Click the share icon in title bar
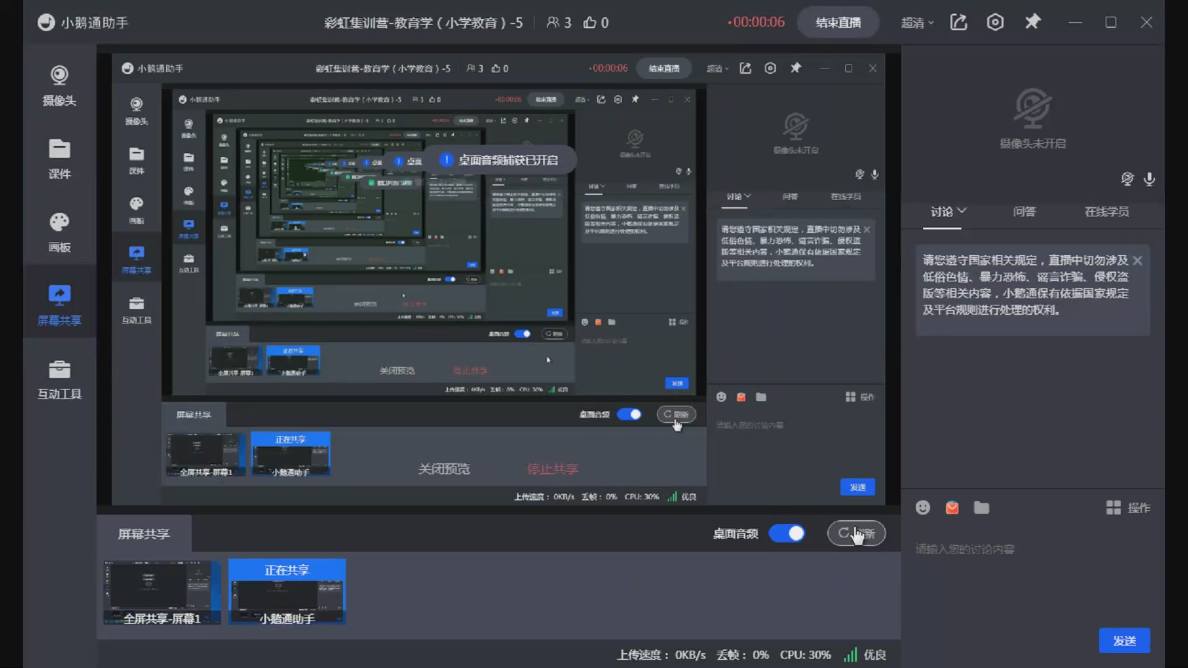The height and width of the screenshot is (668, 1188). click(958, 22)
